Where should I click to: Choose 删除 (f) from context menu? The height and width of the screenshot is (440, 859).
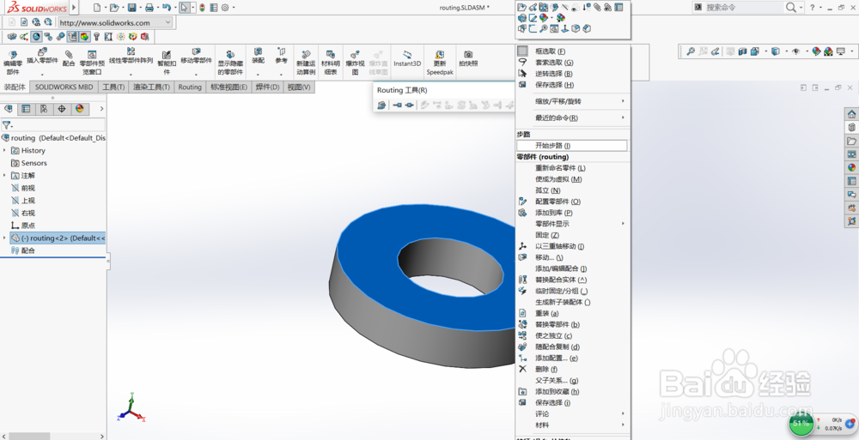click(573, 369)
